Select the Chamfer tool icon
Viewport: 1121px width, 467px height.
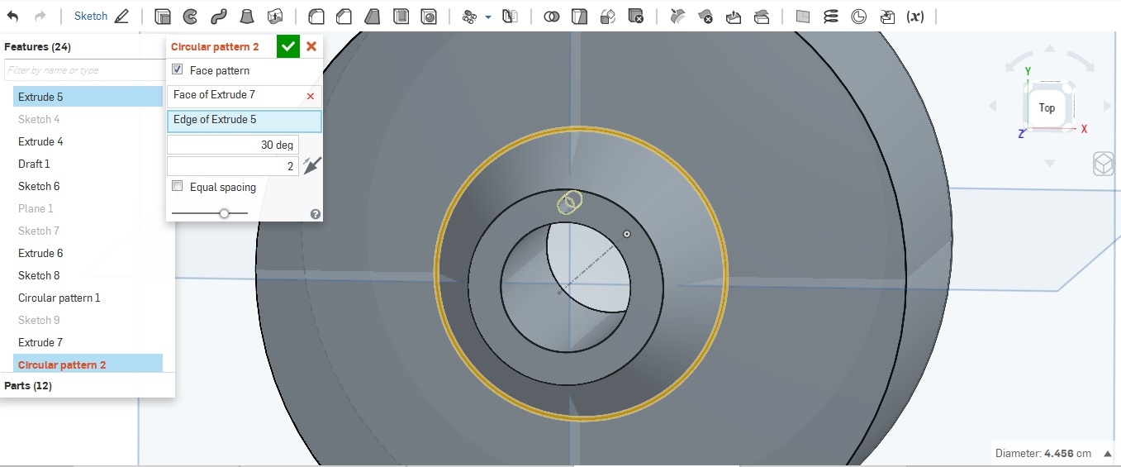(x=344, y=17)
